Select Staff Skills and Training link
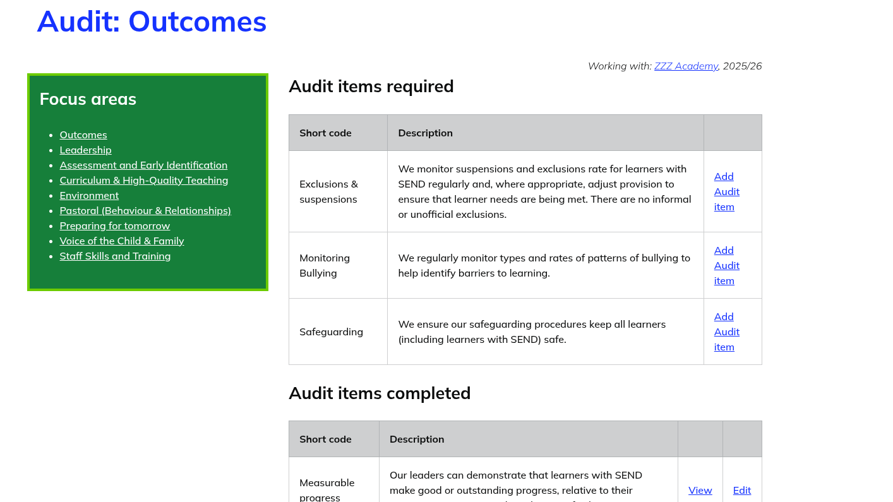 pos(115,256)
